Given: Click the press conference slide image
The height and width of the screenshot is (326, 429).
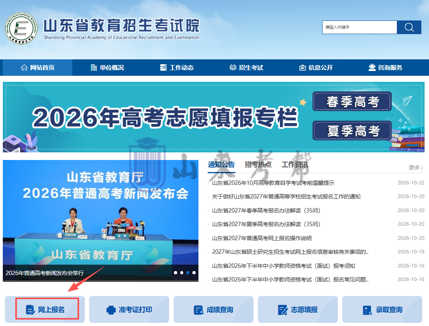Looking at the screenshot, I should (100, 221).
